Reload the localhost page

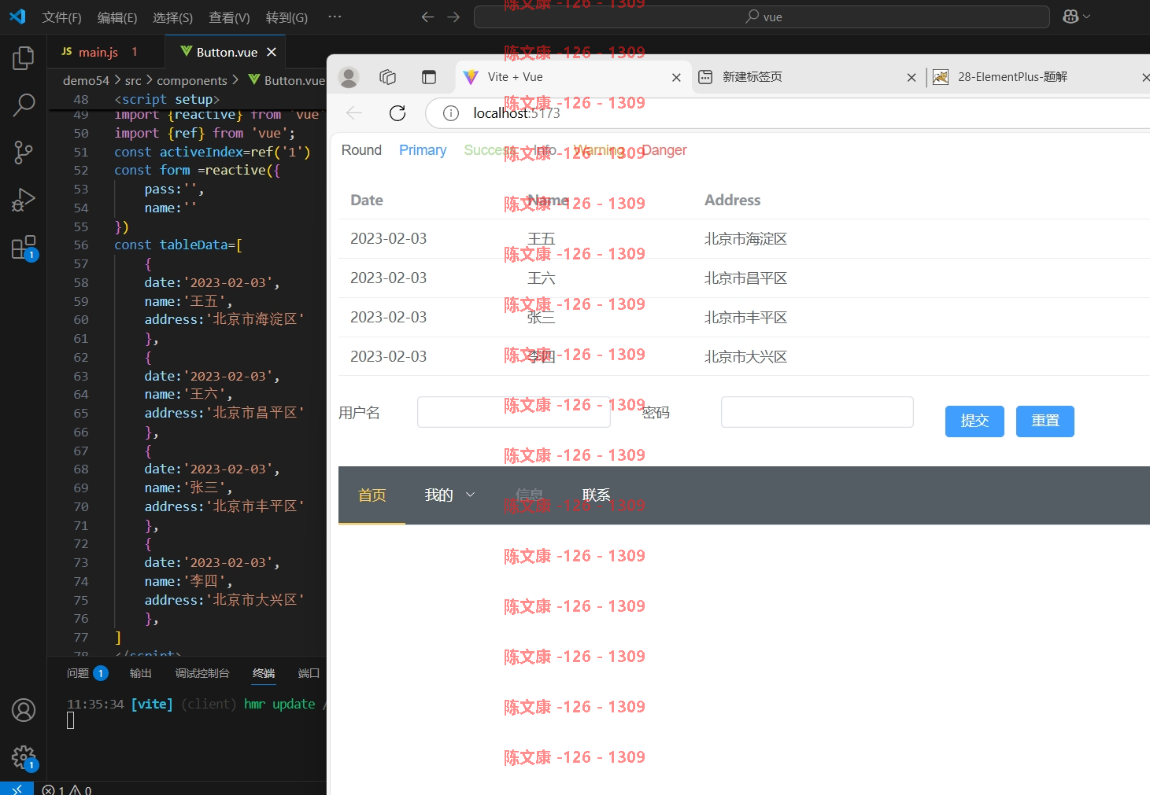pyautogui.click(x=398, y=113)
